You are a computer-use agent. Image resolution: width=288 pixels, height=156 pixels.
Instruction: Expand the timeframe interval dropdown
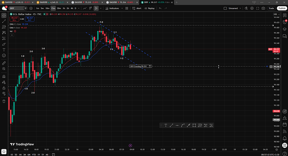coord(79,8)
